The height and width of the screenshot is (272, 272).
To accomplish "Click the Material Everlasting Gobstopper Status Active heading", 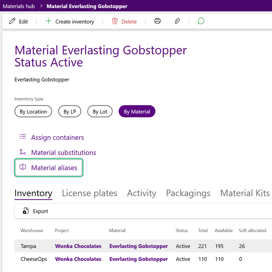I will tap(101, 56).
